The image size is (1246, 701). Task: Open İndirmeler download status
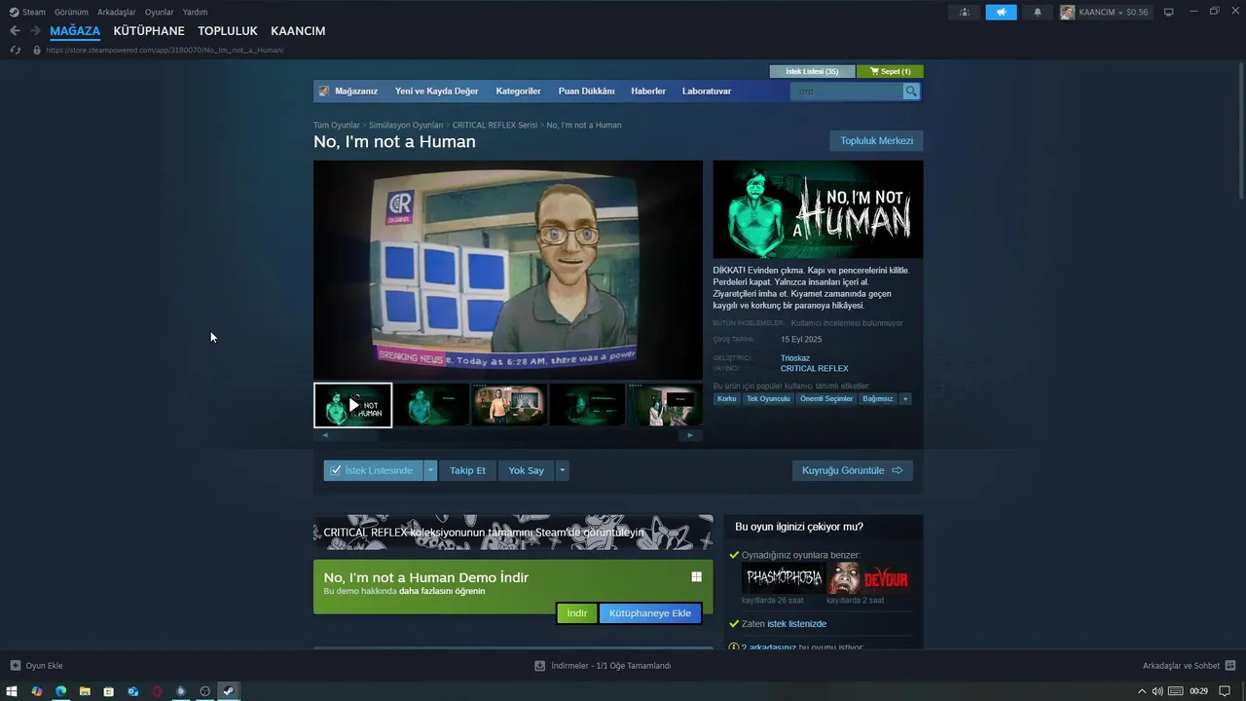(604, 666)
